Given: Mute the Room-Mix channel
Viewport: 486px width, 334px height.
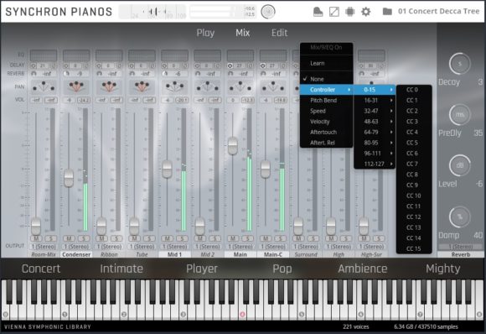Looking at the screenshot, I should coord(36,238).
